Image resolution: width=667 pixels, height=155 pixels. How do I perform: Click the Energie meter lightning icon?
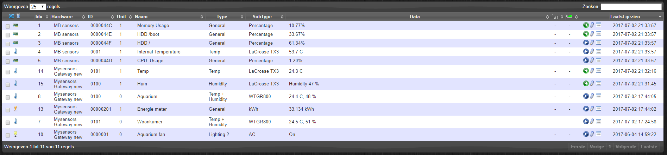[x=15, y=109]
